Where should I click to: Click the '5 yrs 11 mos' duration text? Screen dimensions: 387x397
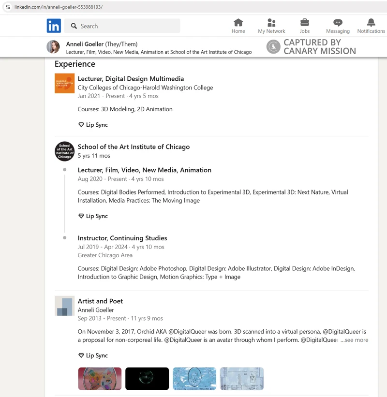94,156
